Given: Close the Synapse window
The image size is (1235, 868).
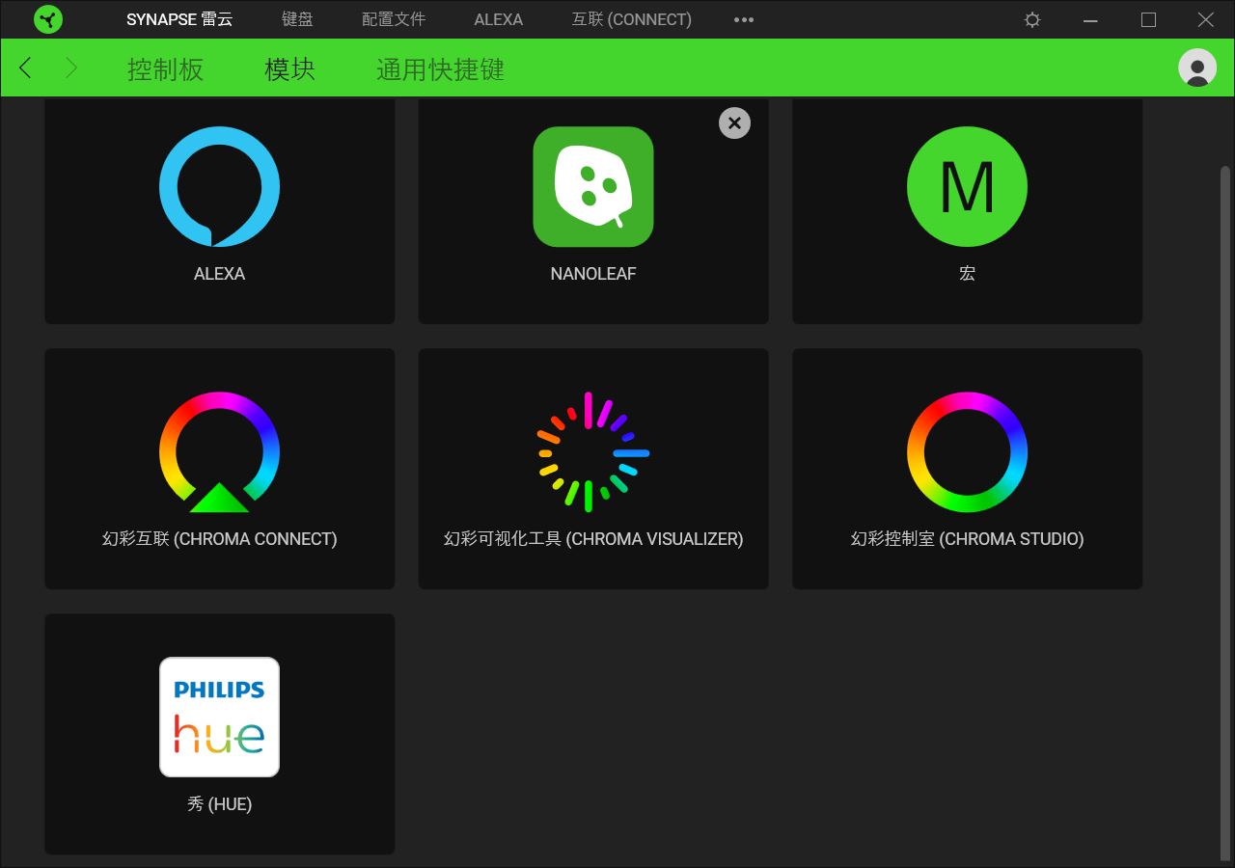Looking at the screenshot, I should (x=1206, y=19).
